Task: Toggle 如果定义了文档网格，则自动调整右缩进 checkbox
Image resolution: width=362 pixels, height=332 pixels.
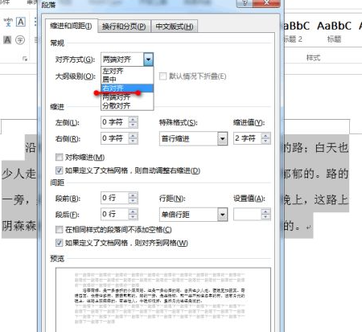Action: (59, 170)
